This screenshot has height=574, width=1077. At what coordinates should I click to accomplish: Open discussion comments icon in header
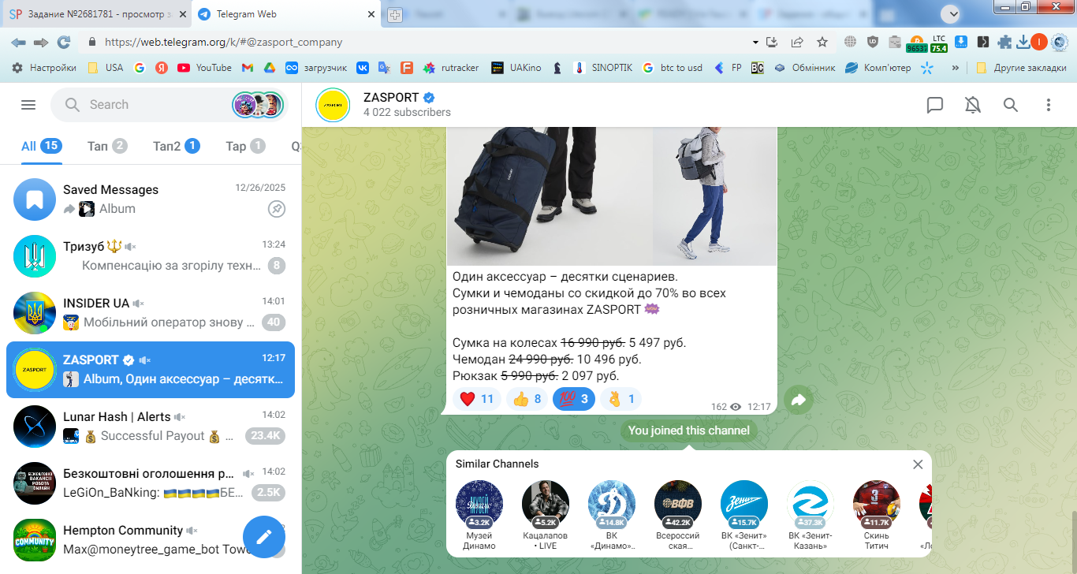click(x=935, y=105)
